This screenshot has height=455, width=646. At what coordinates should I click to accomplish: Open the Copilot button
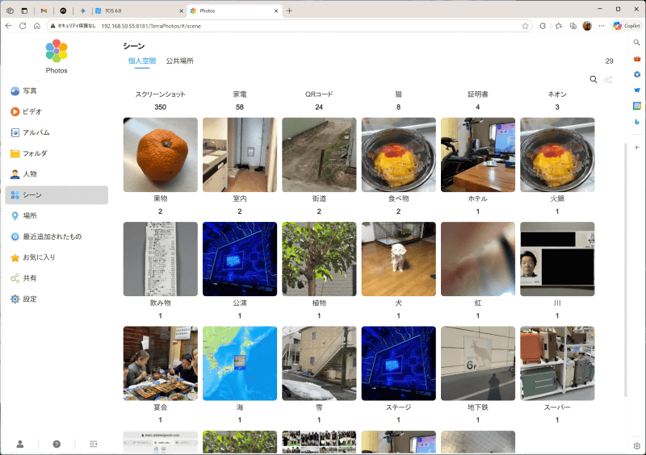click(x=627, y=26)
